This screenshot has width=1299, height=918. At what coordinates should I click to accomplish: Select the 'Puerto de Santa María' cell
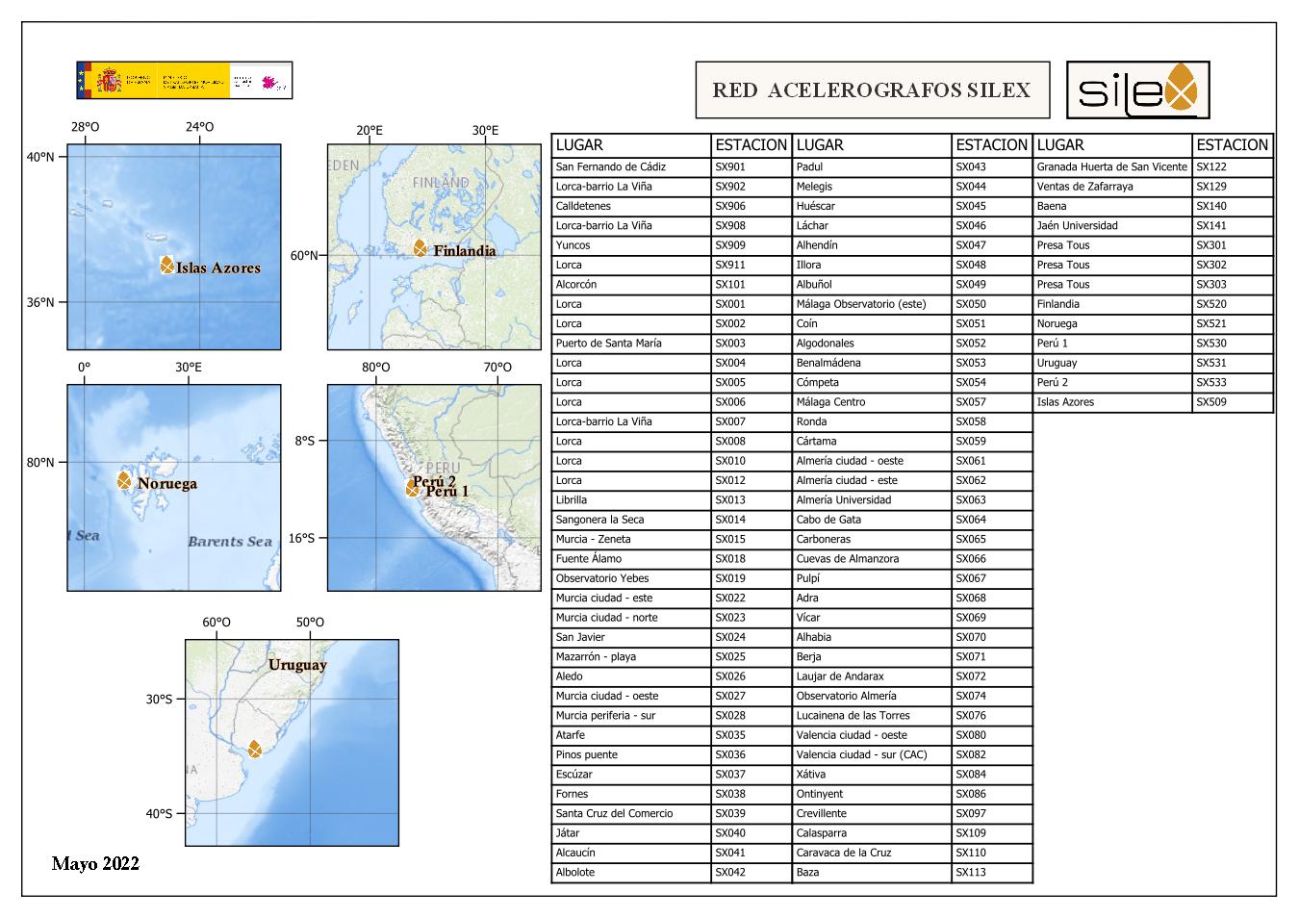tap(631, 343)
